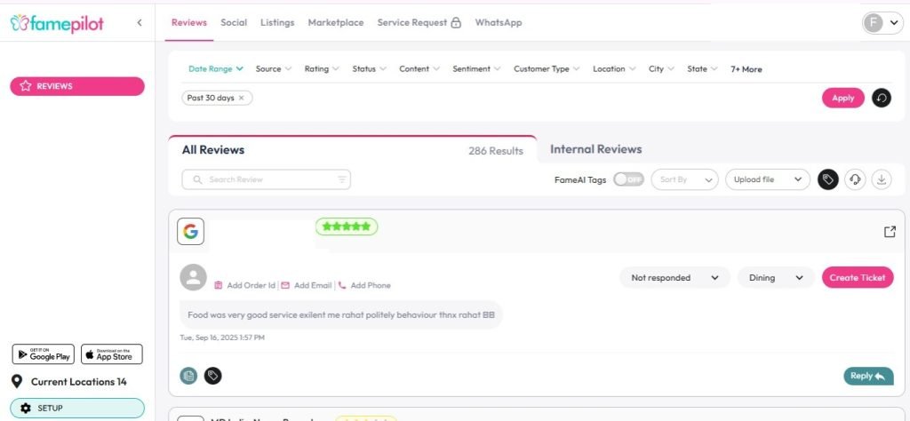Open the Upload file dropdown
This screenshot has height=421, width=910.
pos(768,179)
